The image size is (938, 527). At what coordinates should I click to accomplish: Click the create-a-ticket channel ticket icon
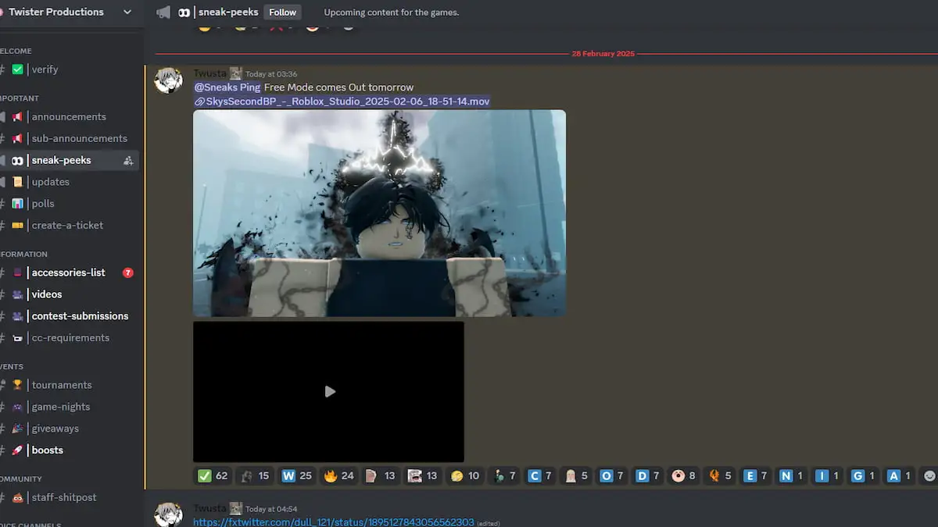point(16,225)
